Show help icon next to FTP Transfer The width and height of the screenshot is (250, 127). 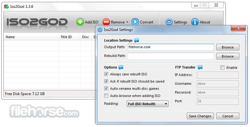[200, 67]
